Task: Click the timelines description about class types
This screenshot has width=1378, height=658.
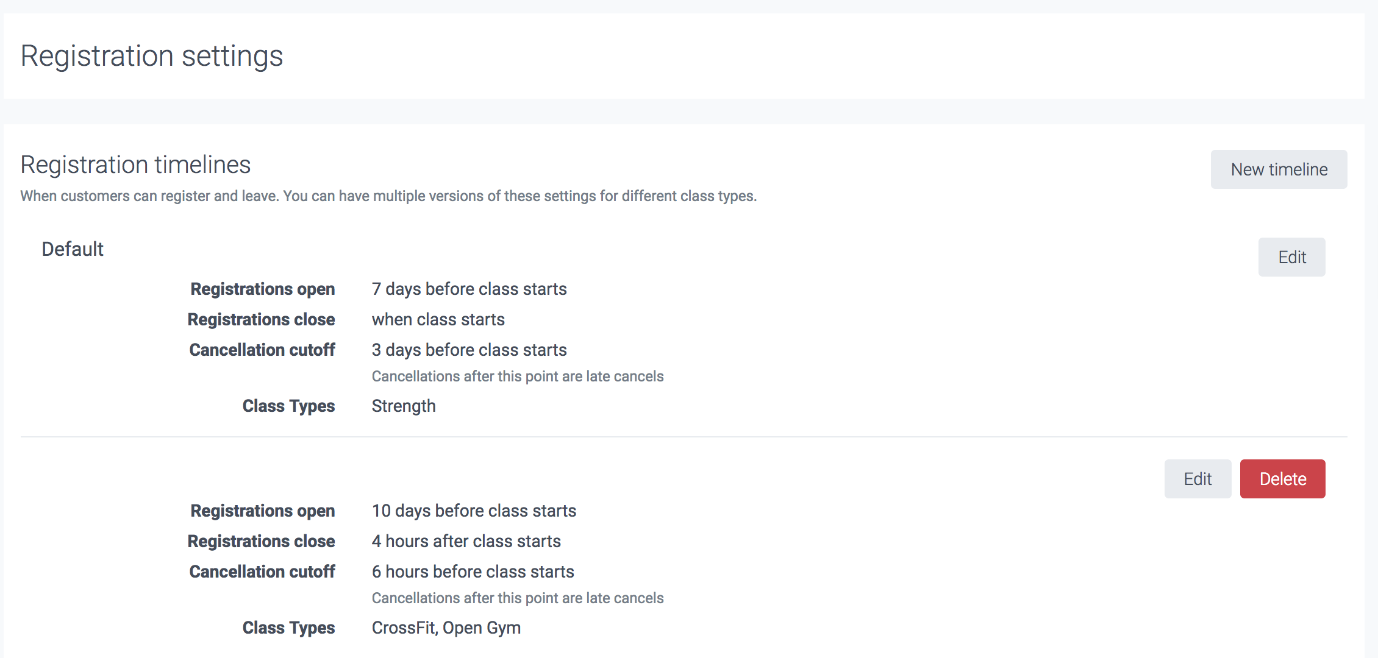Action: (388, 196)
